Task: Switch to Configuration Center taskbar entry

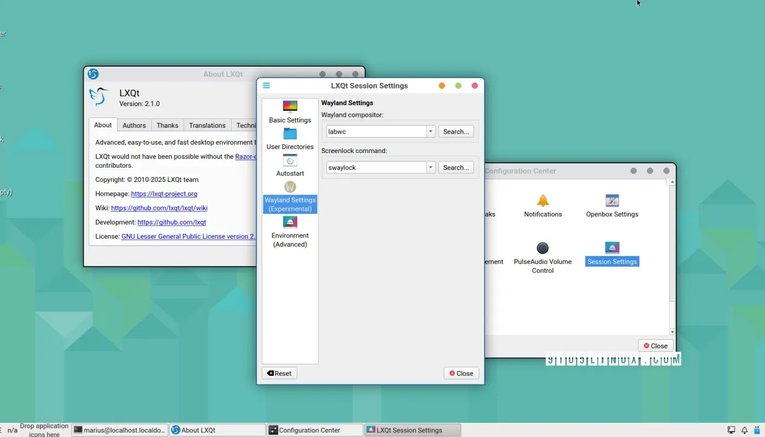Action: (x=315, y=430)
